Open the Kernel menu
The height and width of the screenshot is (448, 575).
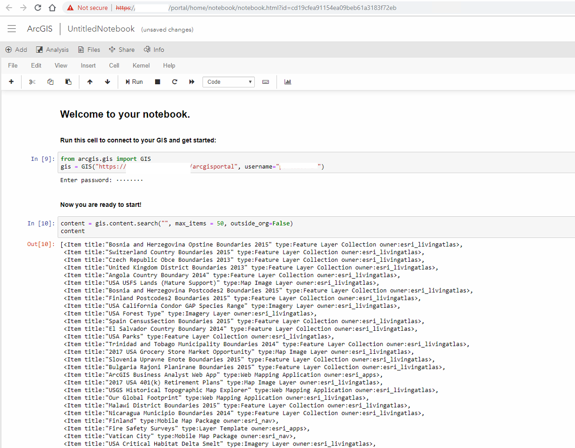(x=141, y=66)
